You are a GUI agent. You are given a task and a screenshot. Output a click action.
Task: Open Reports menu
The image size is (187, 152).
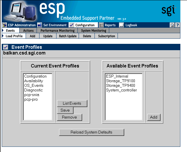(x=110, y=25)
